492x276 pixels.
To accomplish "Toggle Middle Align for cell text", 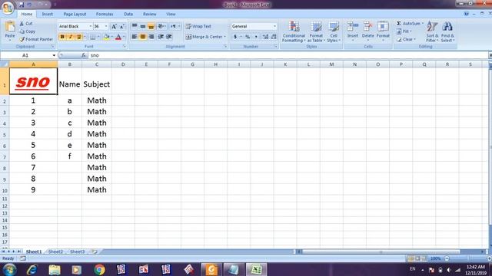I will tap(143, 26).
